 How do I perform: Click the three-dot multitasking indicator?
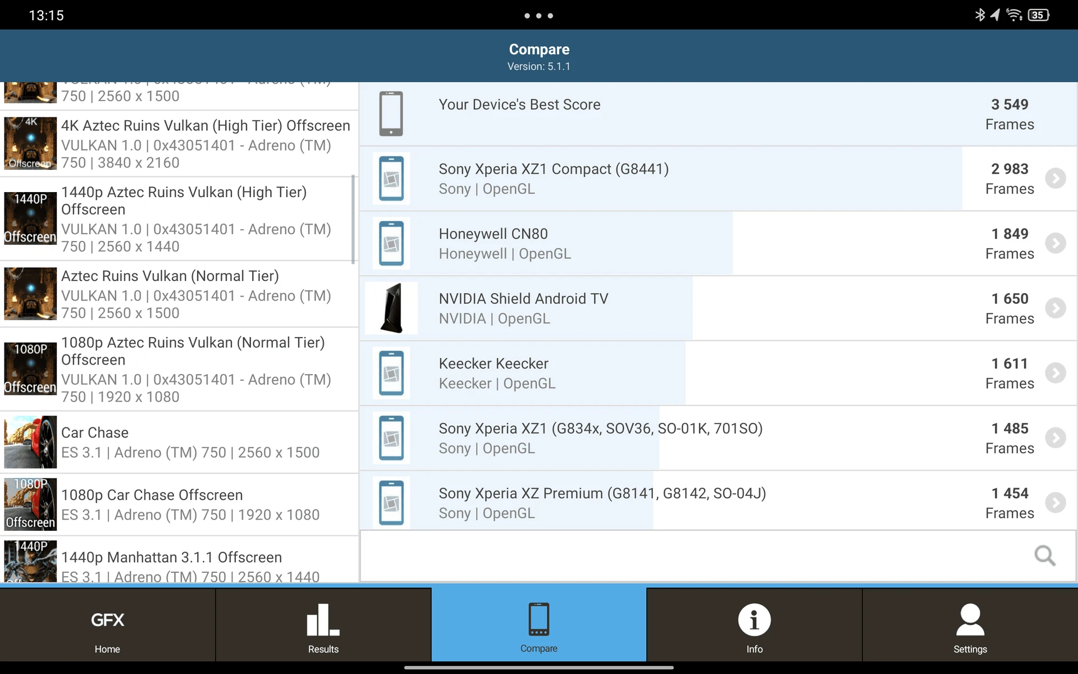(538, 16)
